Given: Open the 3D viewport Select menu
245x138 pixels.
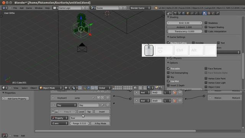Looking at the screenshot, I should 24,88.
